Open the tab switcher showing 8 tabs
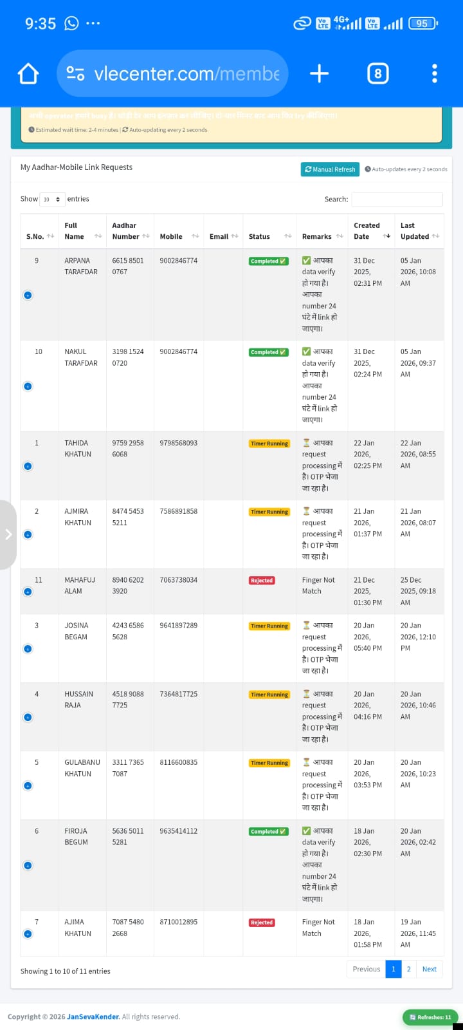463x1030 pixels. [x=377, y=74]
